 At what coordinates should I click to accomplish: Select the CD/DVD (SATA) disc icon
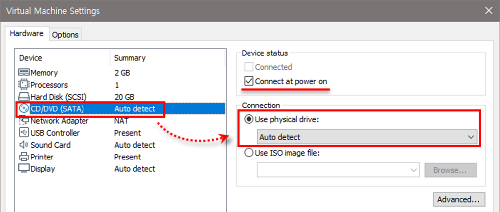point(24,108)
